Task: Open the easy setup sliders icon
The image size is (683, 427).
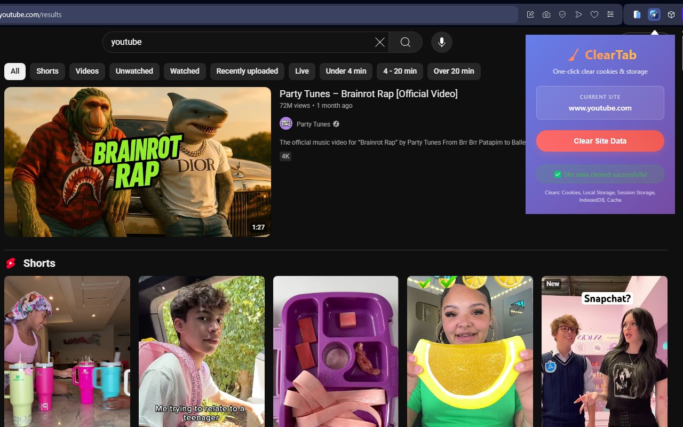Action: pyautogui.click(x=610, y=14)
